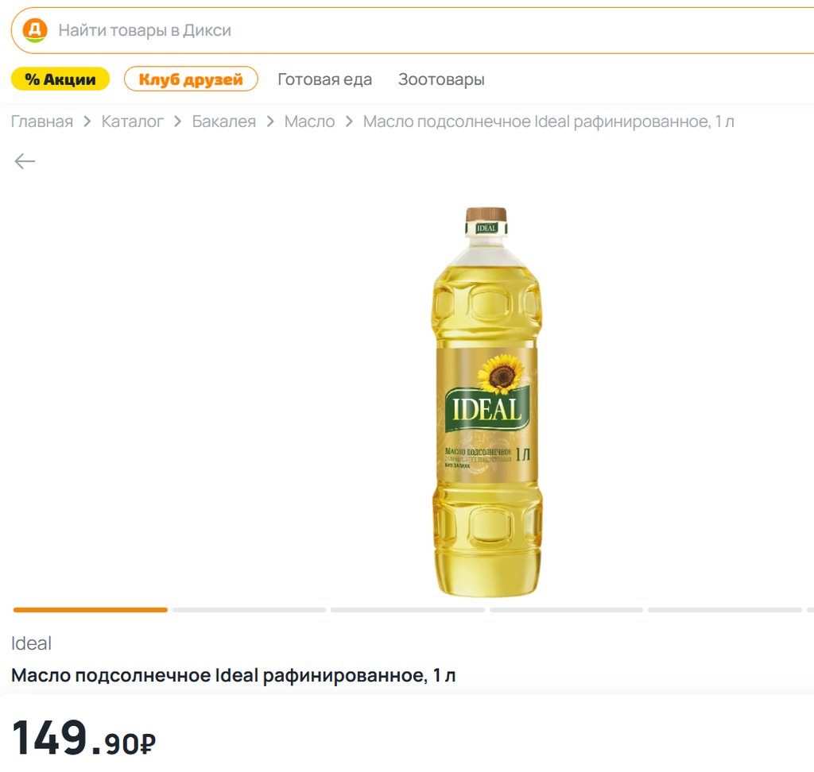Screen dimensions: 814x772
Task: Open the '% Акции' promotions section
Action: point(60,79)
